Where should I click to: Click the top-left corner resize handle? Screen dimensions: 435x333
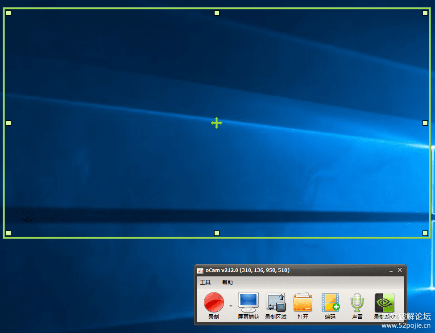tap(8, 13)
